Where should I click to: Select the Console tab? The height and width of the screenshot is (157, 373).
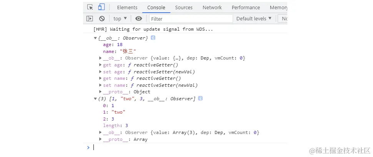point(156,8)
